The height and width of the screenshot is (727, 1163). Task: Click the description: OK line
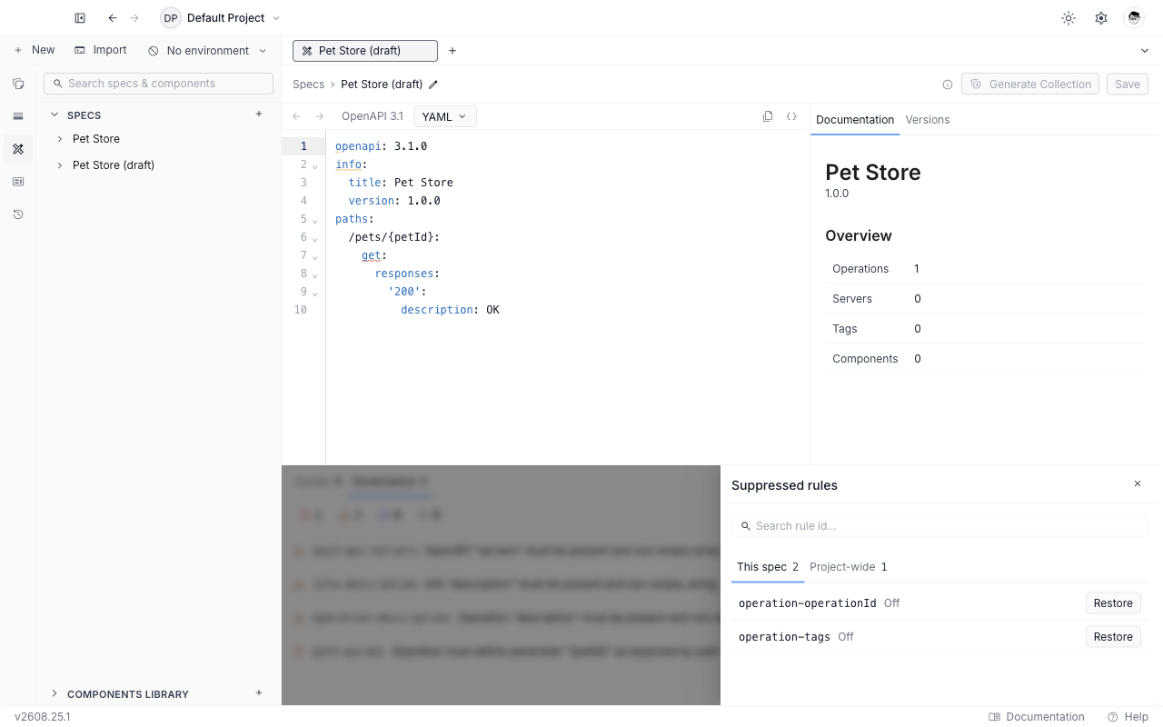pyautogui.click(x=450, y=310)
